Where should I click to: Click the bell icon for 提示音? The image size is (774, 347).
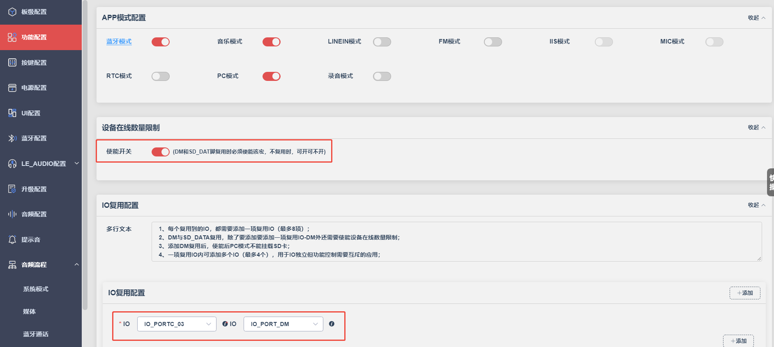click(x=12, y=239)
